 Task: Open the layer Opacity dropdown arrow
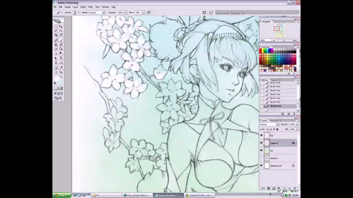[297, 124]
